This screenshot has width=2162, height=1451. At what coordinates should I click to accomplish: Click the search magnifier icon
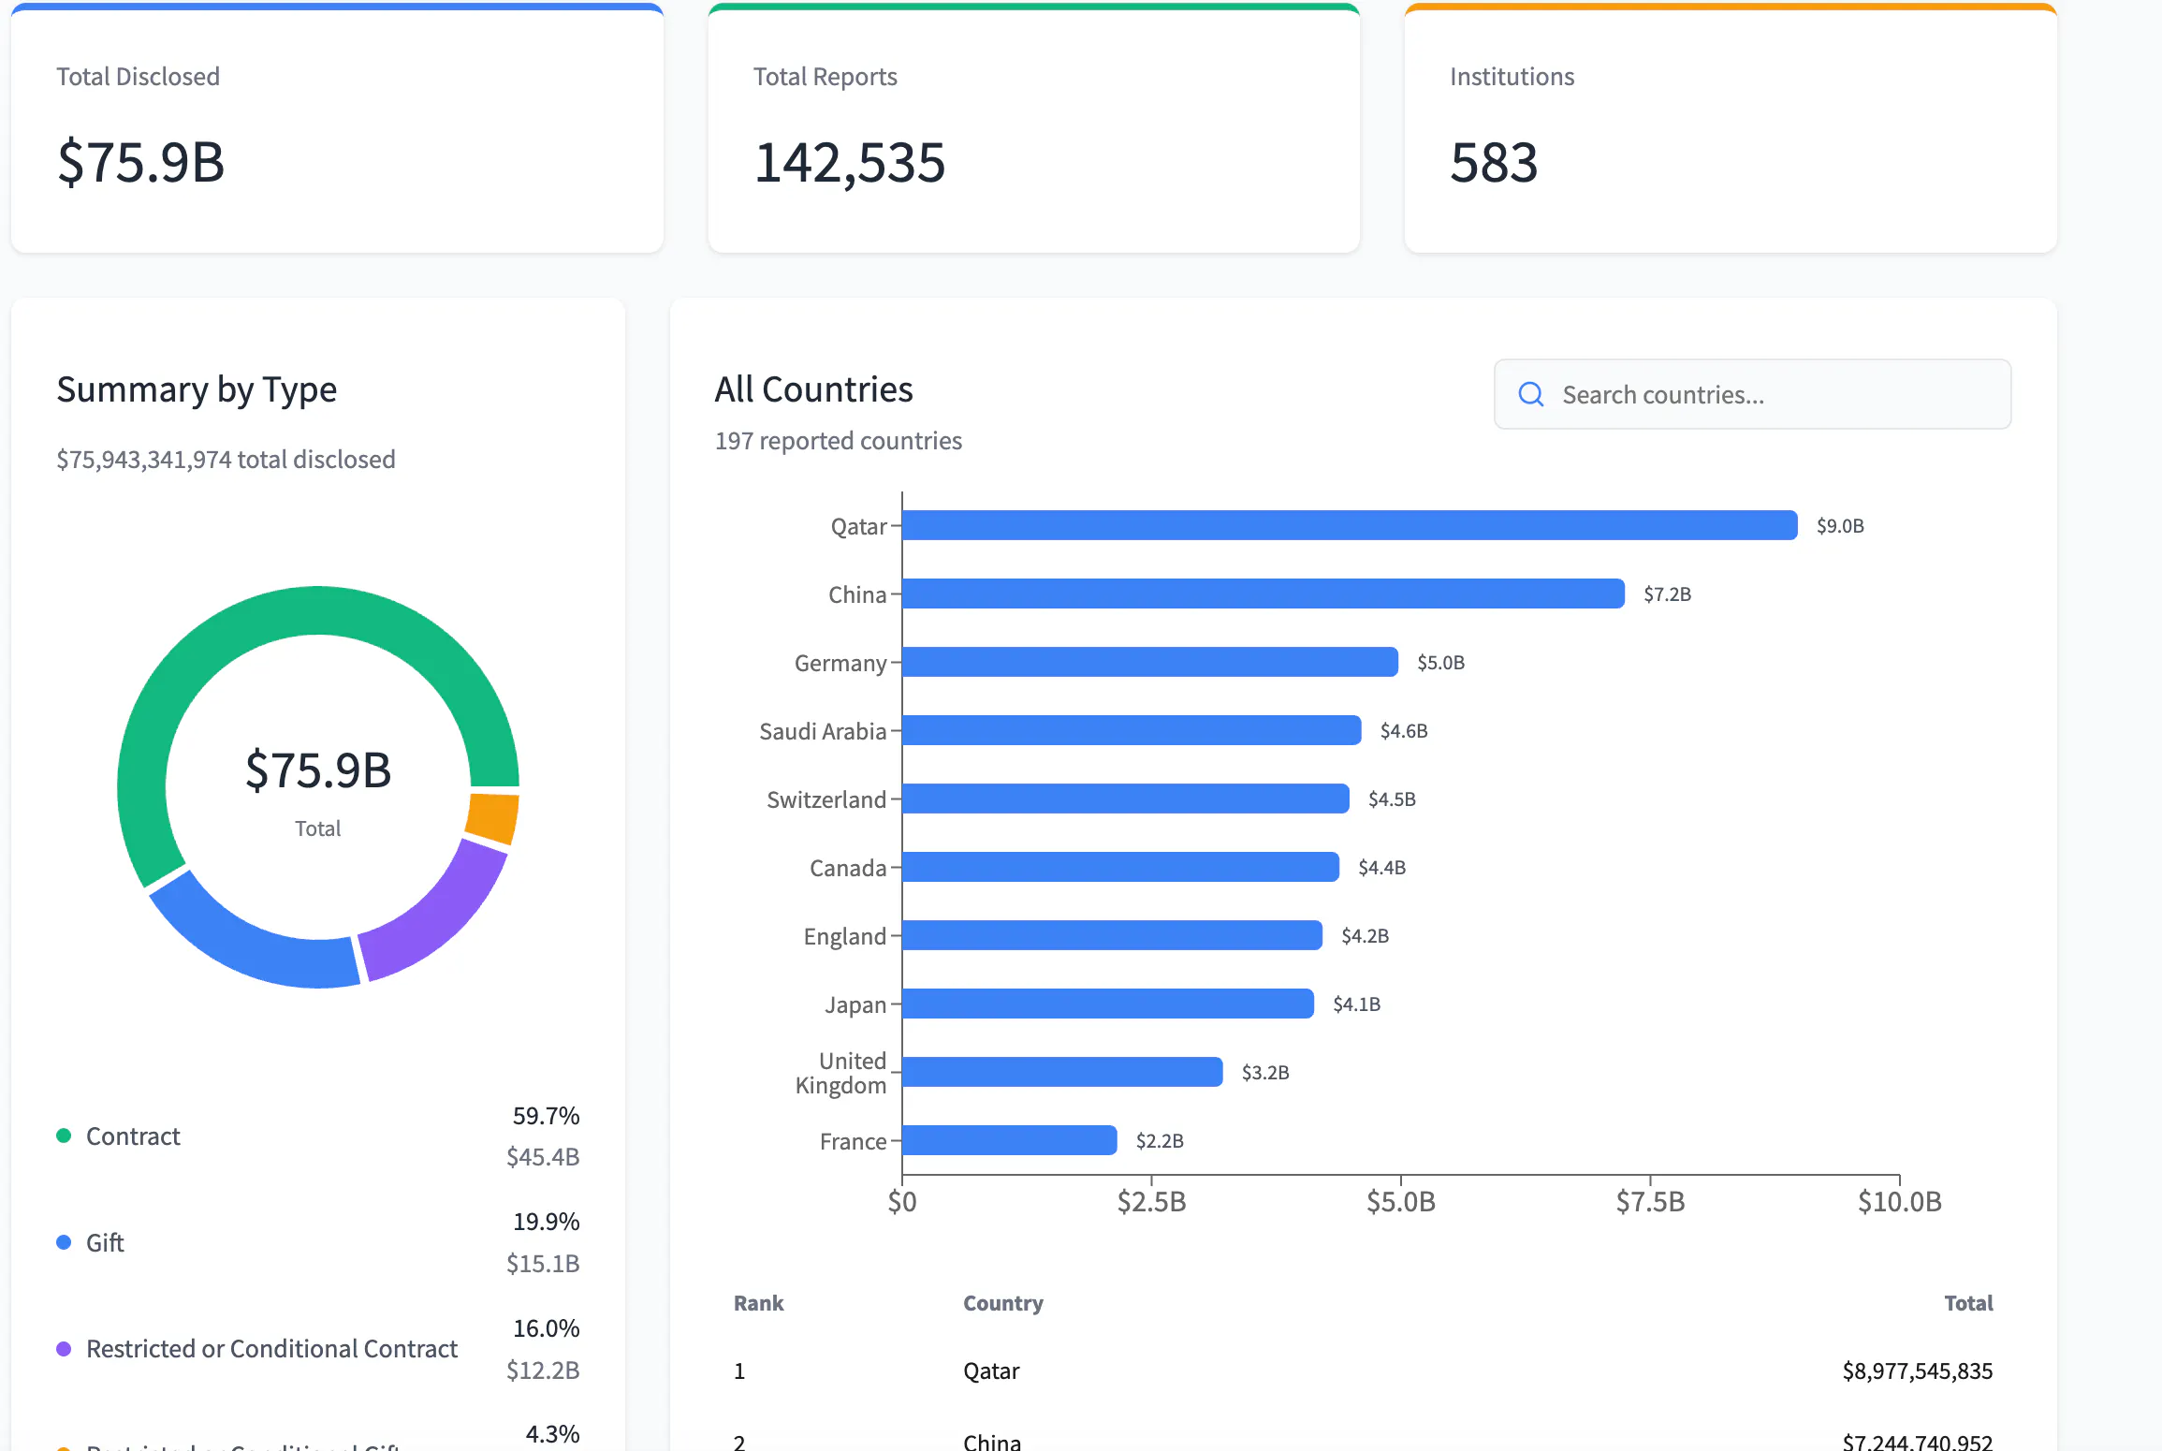[x=1531, y=394]
